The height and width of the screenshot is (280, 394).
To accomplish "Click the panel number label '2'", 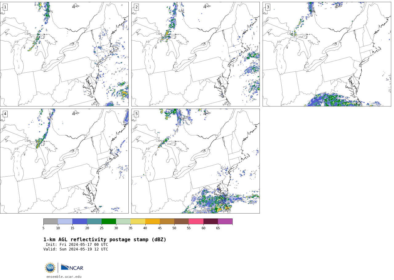I will click(x=136, y=7).
